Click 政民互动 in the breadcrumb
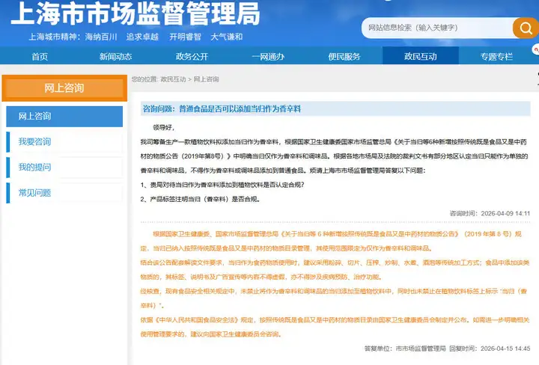This screenshot has width=539, height=365. (x=173, y=79)
